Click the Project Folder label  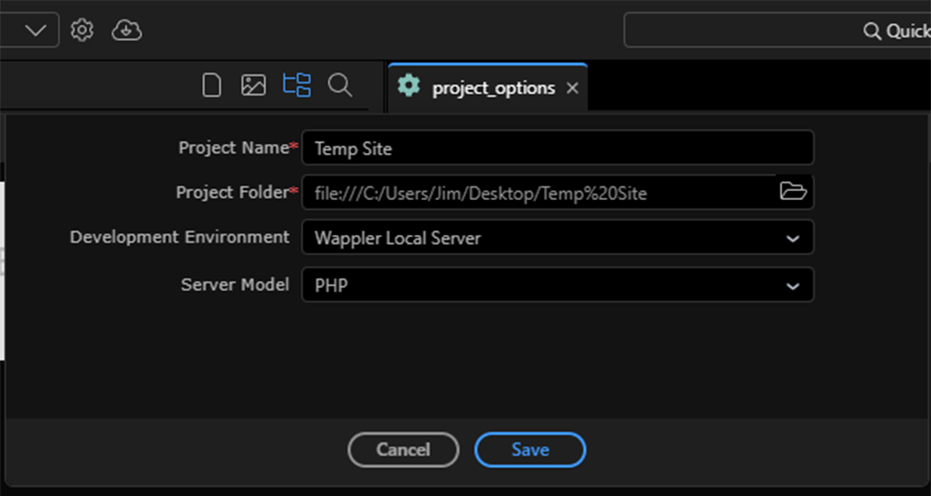[233, 193]
